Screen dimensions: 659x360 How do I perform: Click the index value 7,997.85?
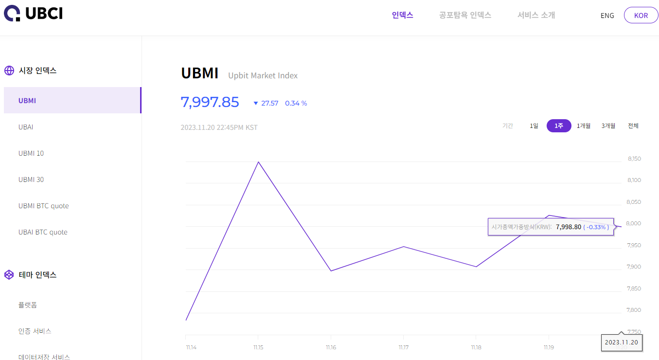coord(210,102)
